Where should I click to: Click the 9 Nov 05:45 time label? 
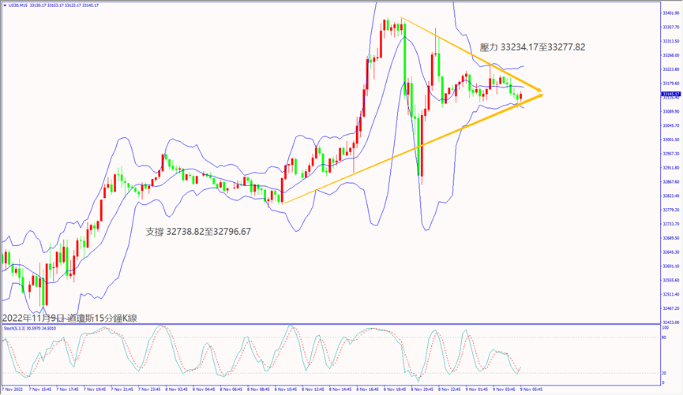pos(528,389)
